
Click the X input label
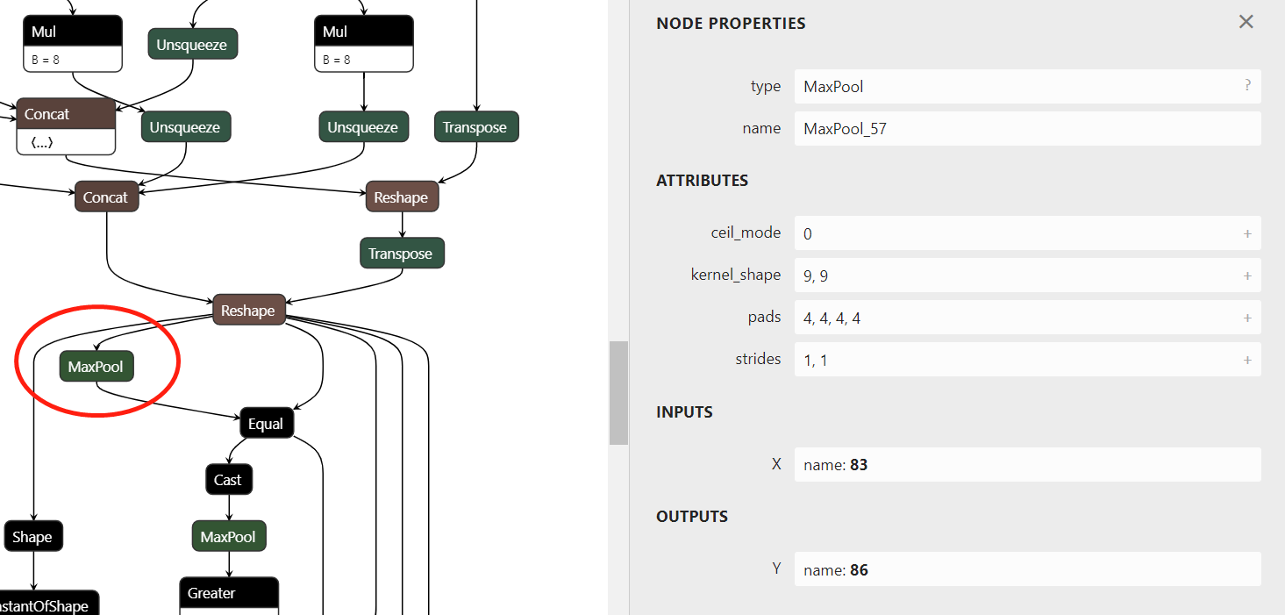coord(776,464)
